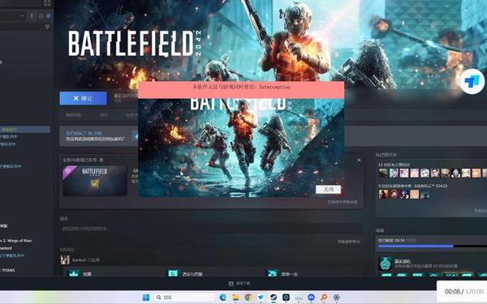Dismiss the news panel with its X icon

pyautogui.click(x=359, y=160)
